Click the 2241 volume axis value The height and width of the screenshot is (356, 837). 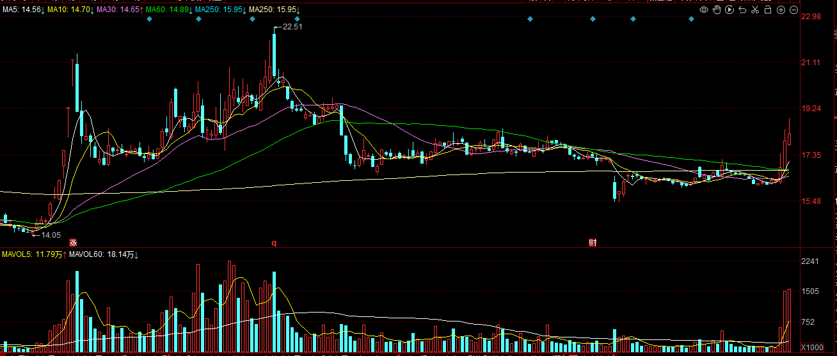(x=810, y=261)
